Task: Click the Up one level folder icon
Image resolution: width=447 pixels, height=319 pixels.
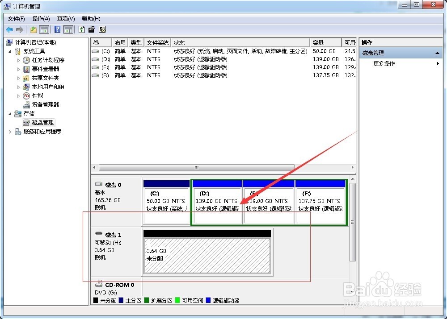Action: (x=34, y=29)
